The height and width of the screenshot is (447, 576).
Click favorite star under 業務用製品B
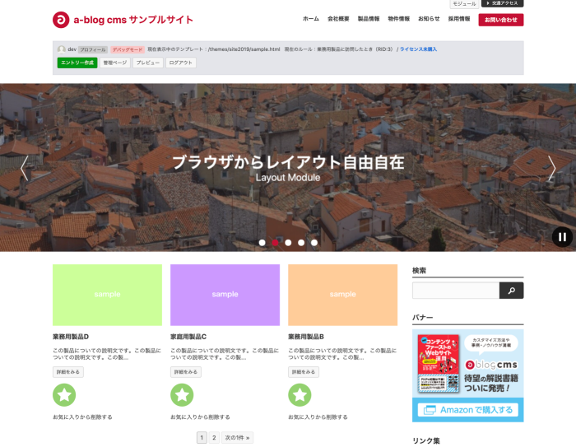coord(300,395)
